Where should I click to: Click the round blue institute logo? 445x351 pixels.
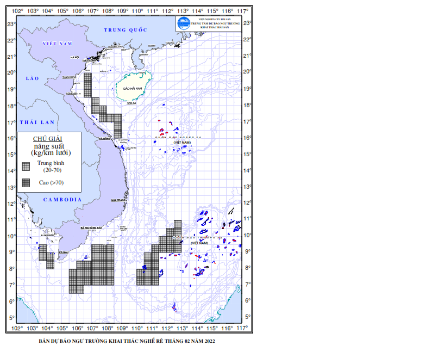pos(183,23)
